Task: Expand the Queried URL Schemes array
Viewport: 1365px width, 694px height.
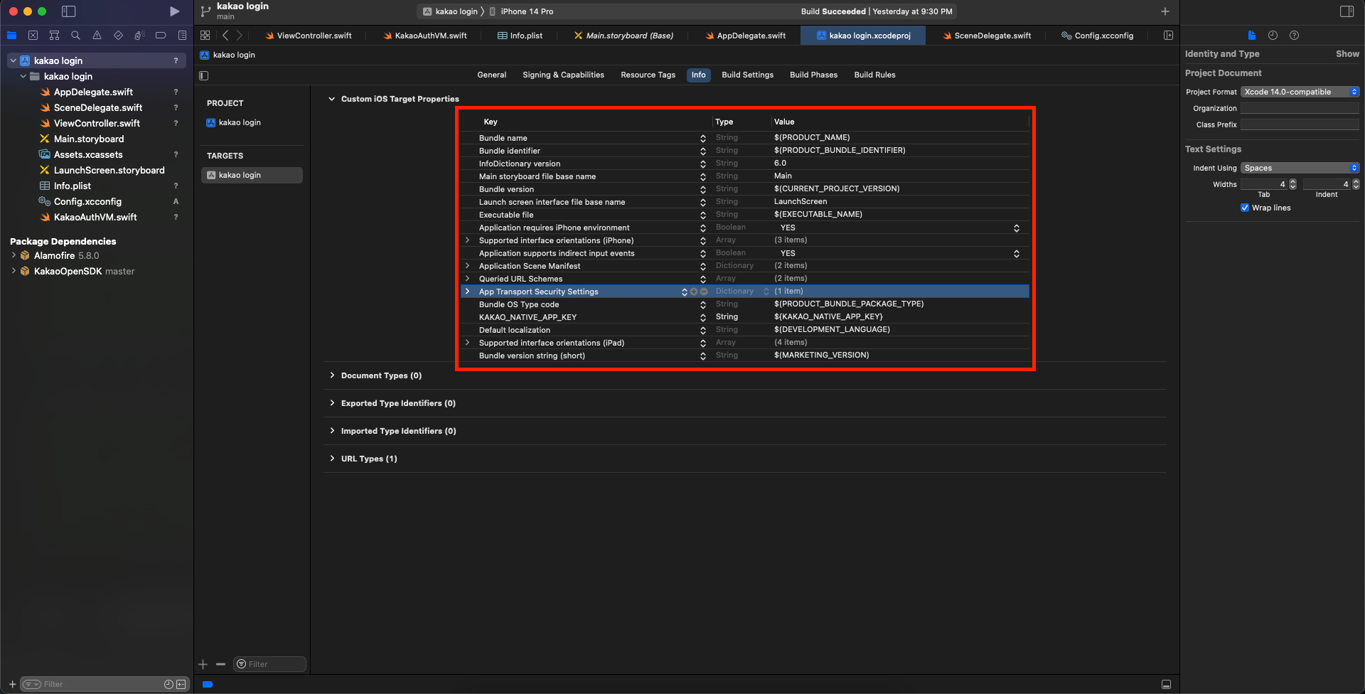Action: coord(467,279)
